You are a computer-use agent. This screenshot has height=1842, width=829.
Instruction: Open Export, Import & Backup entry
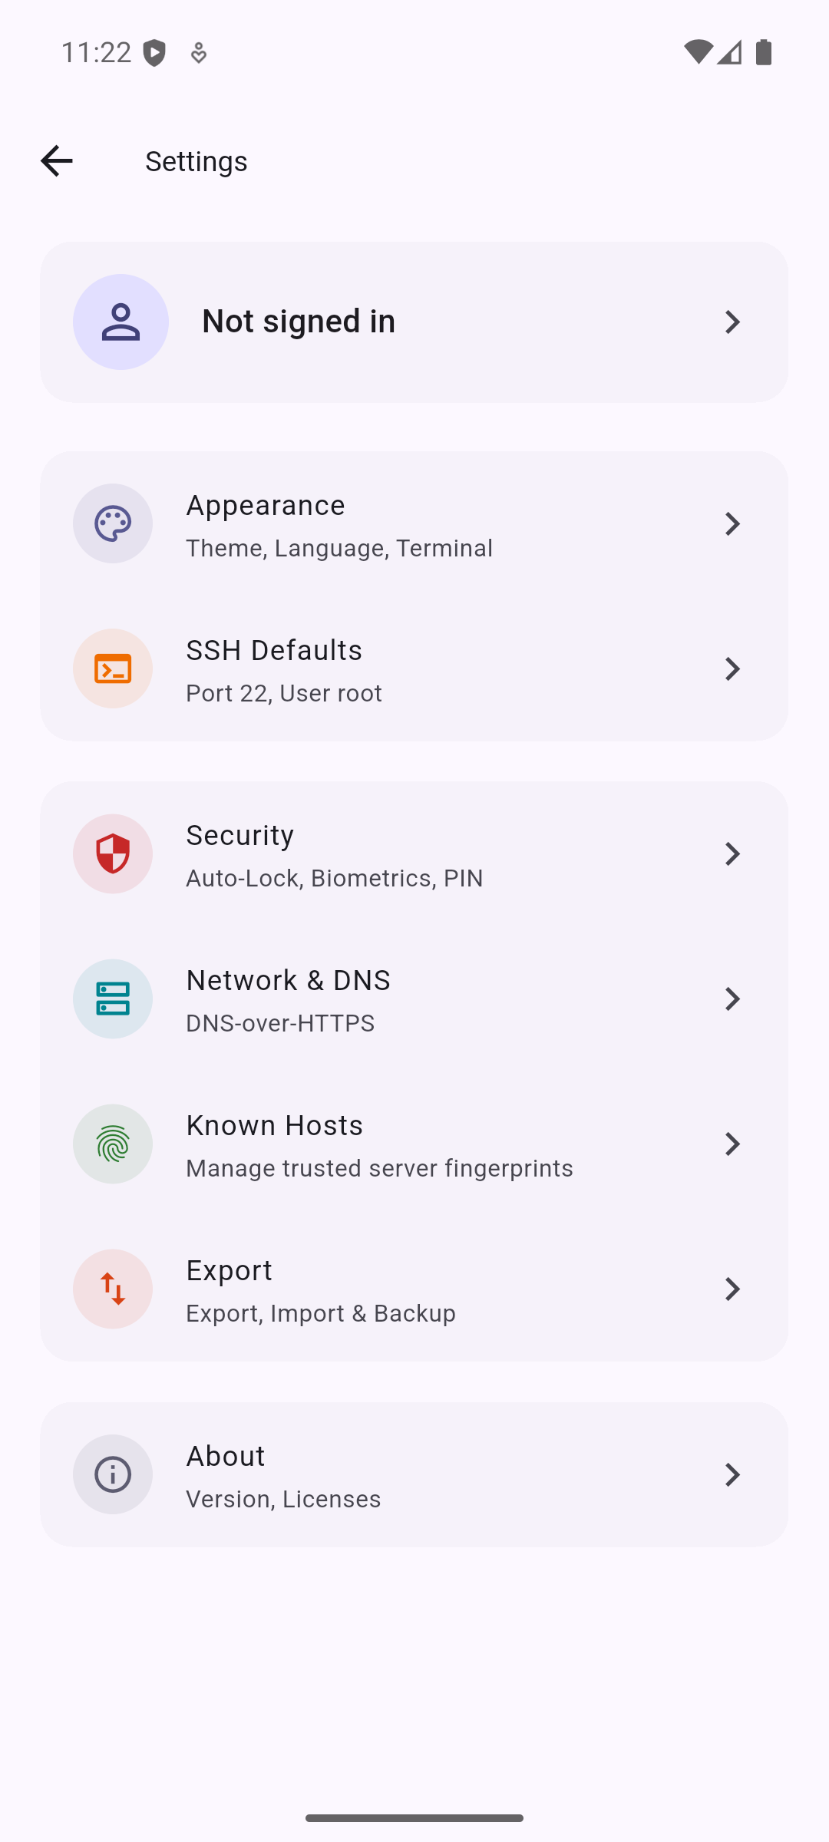(414, 1289)
